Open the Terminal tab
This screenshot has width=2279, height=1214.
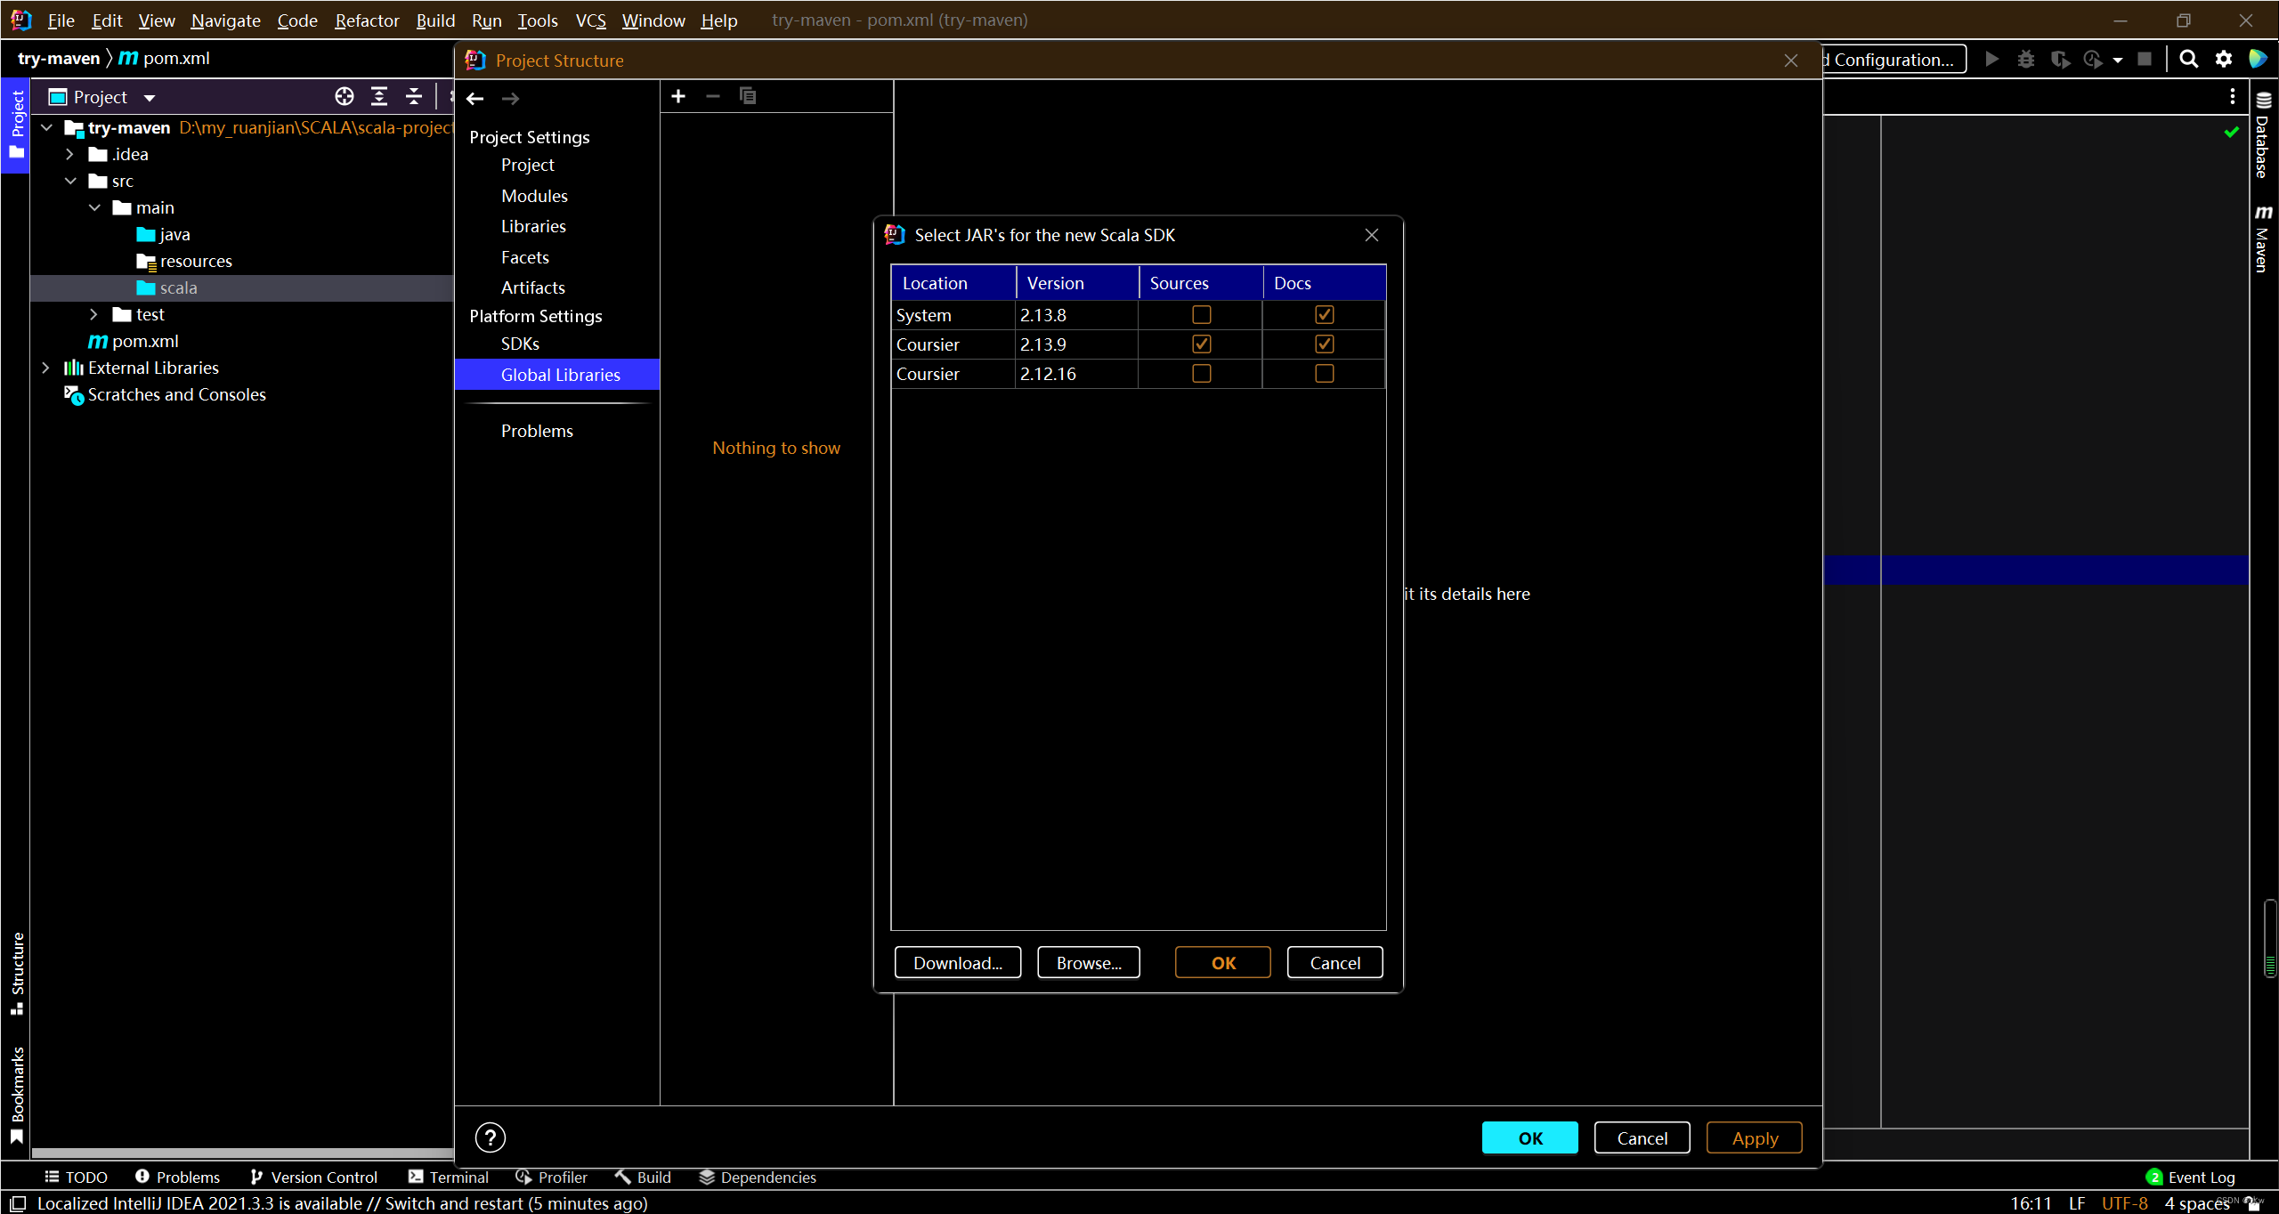coord(449,1177)
